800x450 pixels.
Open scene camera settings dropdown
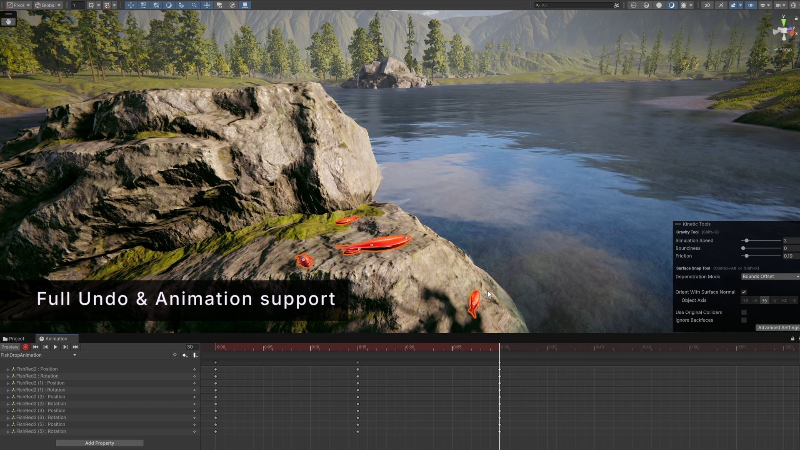point(780,5)
